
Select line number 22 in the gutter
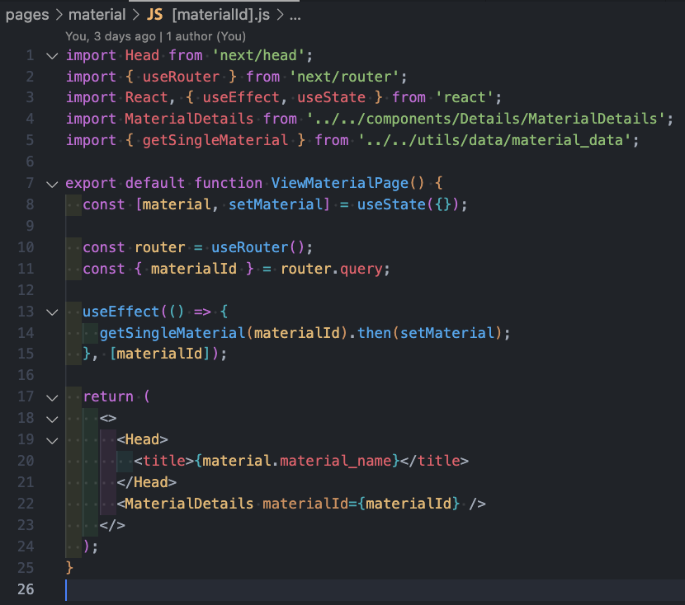[x=26, y=503]
